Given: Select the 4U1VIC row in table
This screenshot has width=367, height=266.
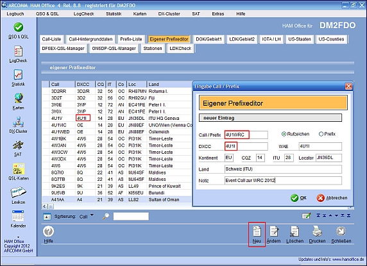Looking at the screenshot, I should coord(117,125).
